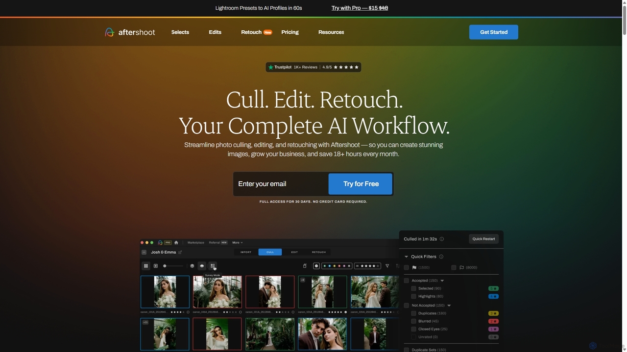Check the Blurred (45) checkbox
Viewport: 627px width, 352px height.
click(x=414, y=321)
